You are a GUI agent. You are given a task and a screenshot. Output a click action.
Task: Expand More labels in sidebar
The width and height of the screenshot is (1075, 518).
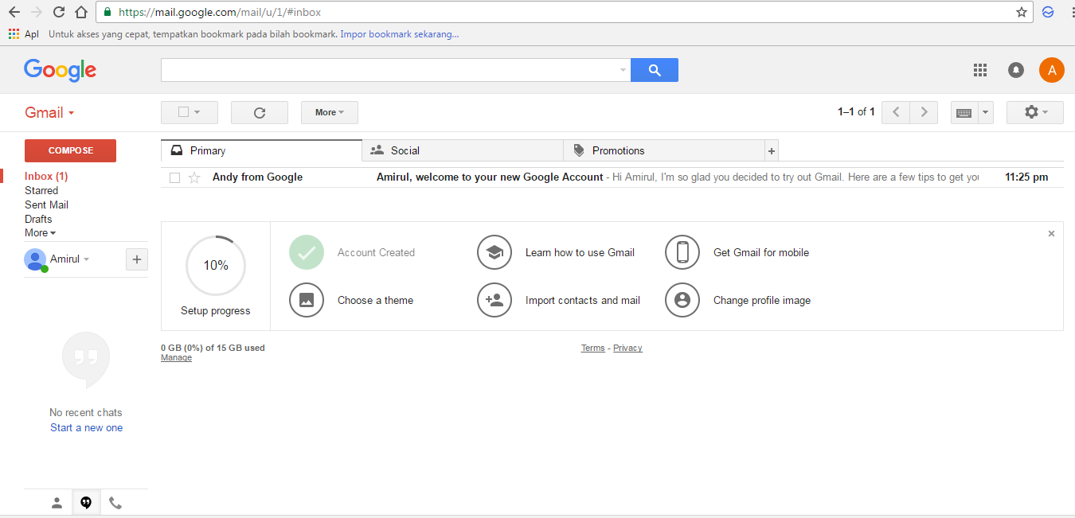point(40,233)
